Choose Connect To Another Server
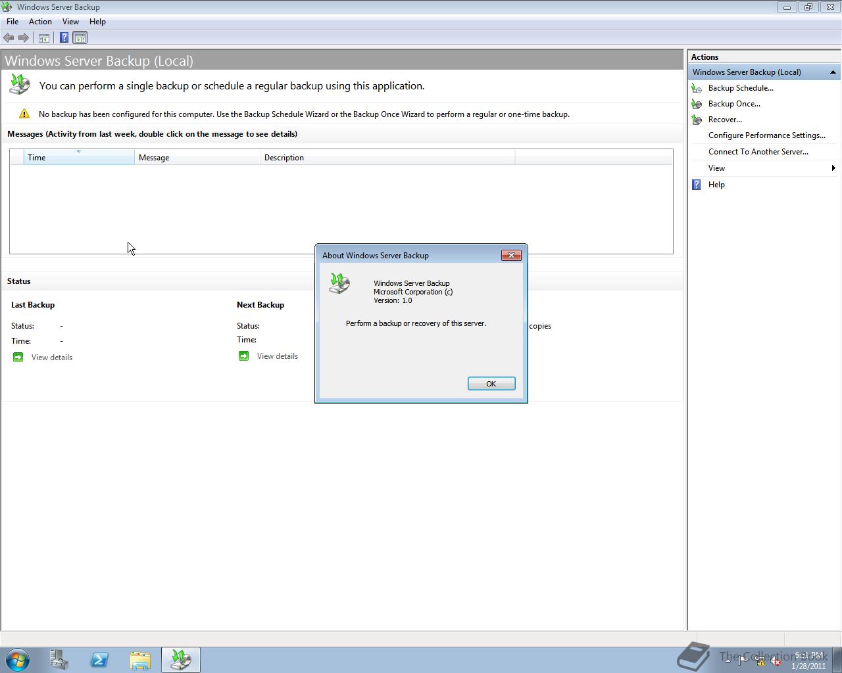 pyautogui.click(x=758, y=152)
